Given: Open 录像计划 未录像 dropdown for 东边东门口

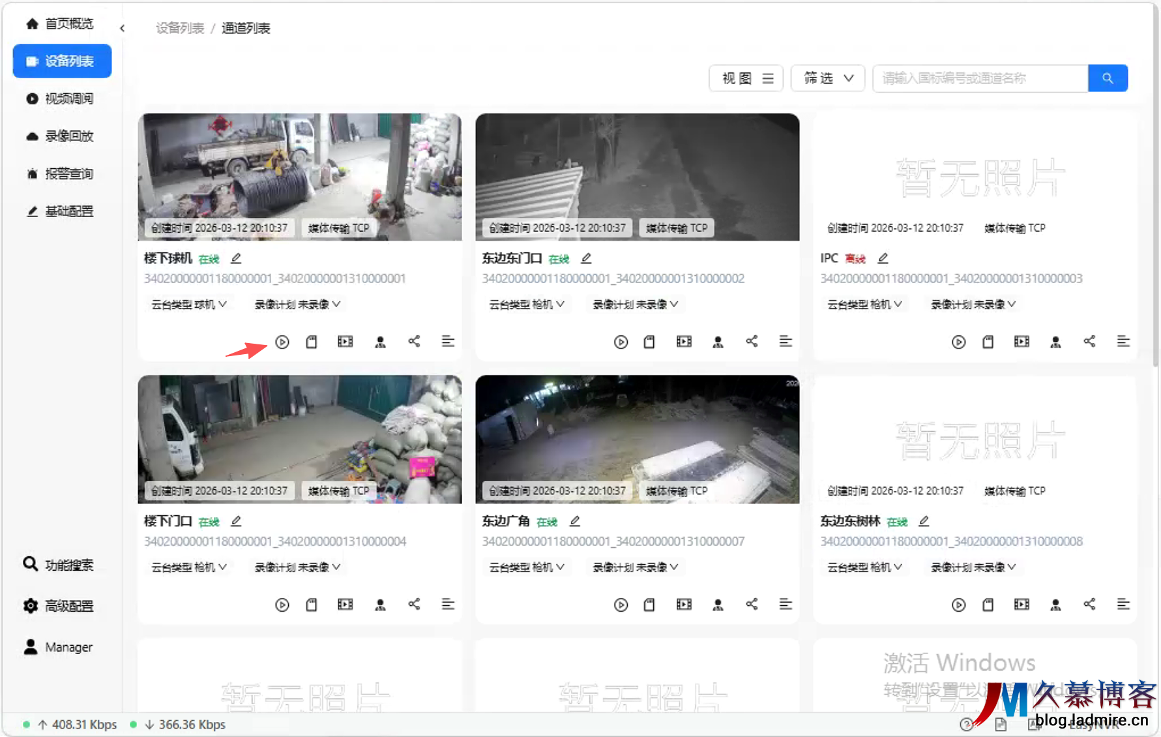Looking at the screenshot, I should pyautogui.click(x=635, y=305).
